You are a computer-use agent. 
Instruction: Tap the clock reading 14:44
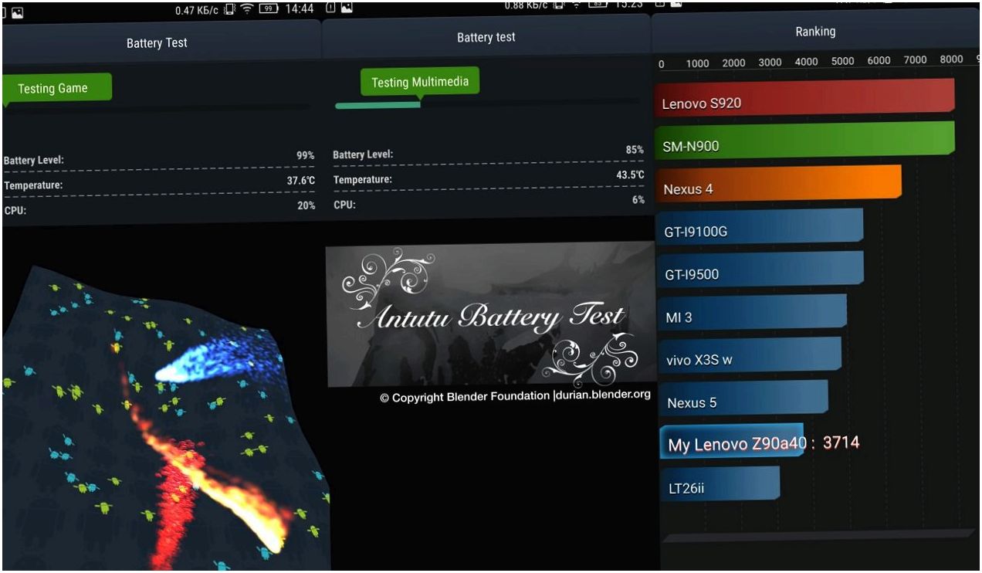click(300, 8)
